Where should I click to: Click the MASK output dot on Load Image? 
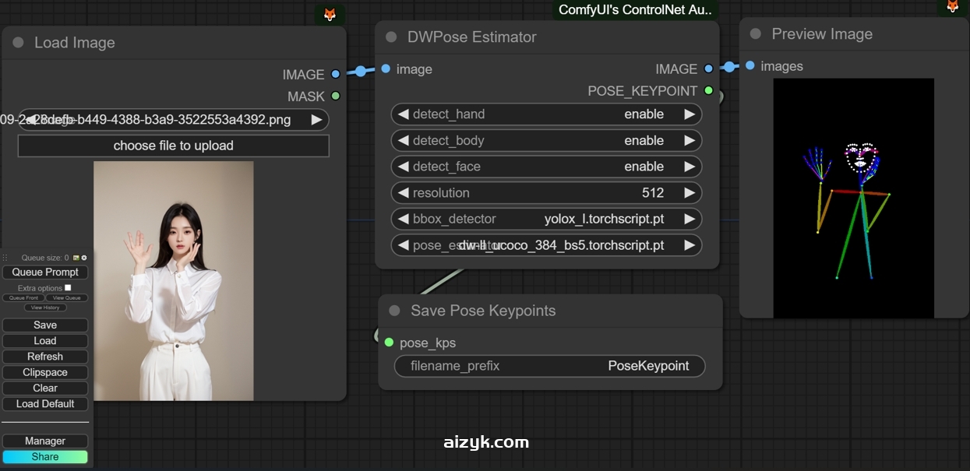click(335, 97)
